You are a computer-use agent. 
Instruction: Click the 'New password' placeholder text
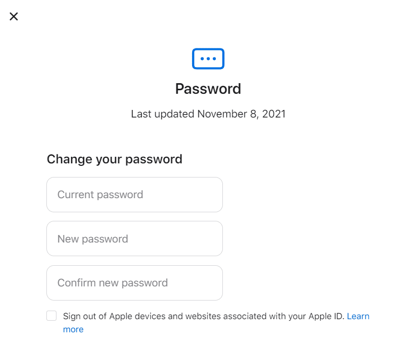tap(93, 239)
